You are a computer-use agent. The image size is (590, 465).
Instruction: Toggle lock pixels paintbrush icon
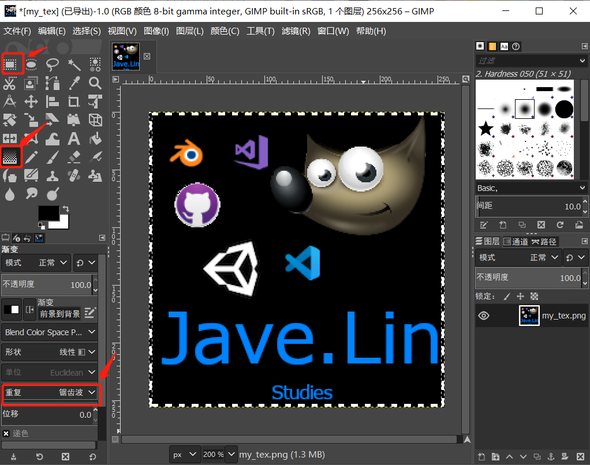click(x=507, y=297)
